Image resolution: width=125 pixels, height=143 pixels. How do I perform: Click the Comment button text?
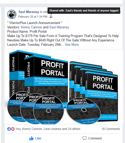coord(95,138)
